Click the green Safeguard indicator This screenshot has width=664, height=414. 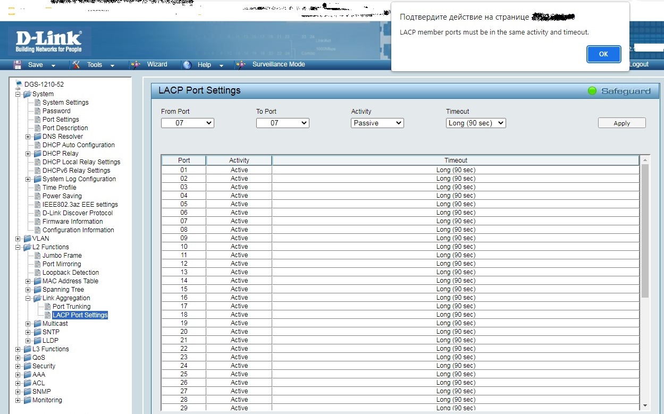(x=592, y=91)
